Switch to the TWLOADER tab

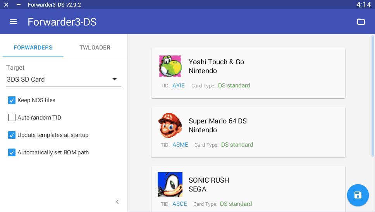point(95,48)
